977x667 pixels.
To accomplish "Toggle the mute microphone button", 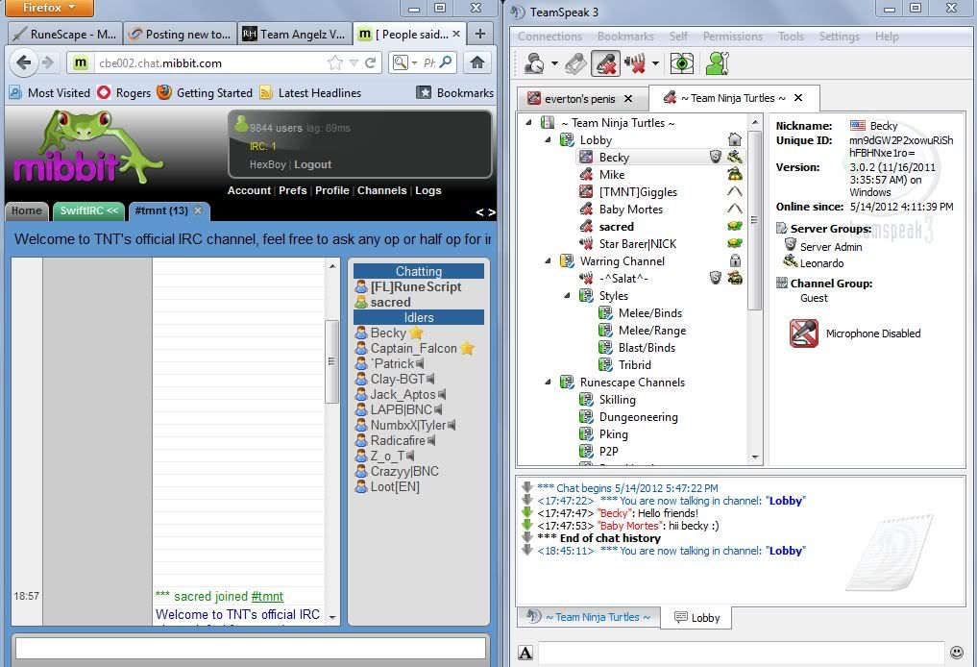I will [x=605, y=63].
